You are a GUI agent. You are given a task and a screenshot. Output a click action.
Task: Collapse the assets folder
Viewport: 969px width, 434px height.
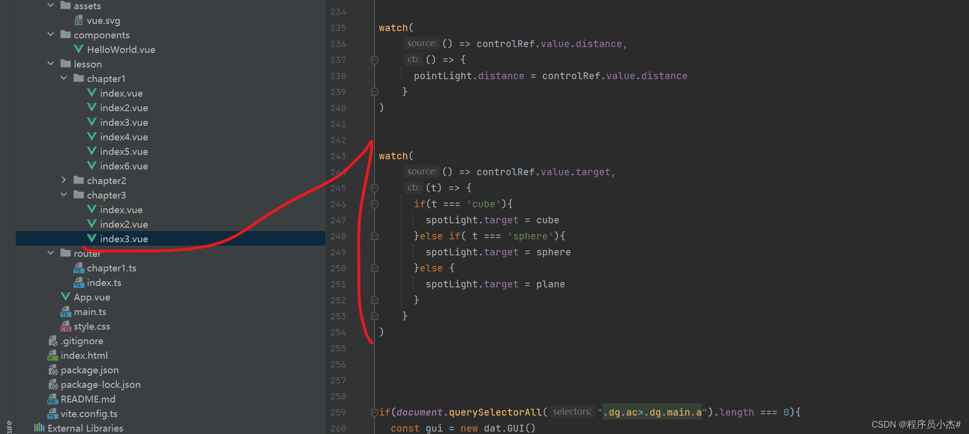tap(51, 5)
